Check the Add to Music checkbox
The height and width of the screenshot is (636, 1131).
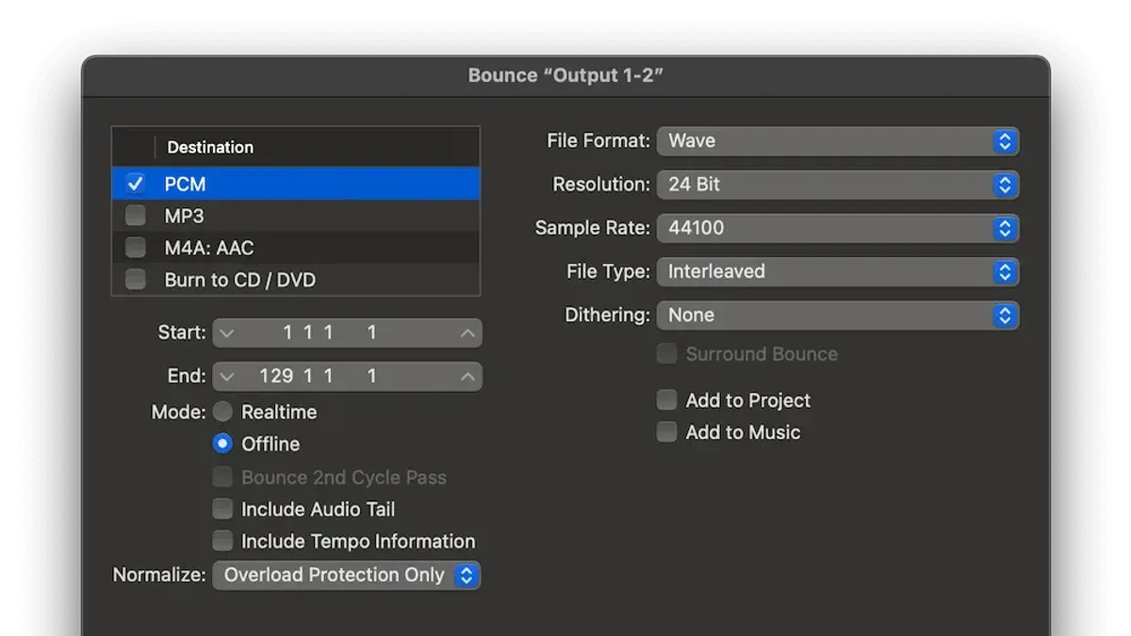(x=667, y=432)
